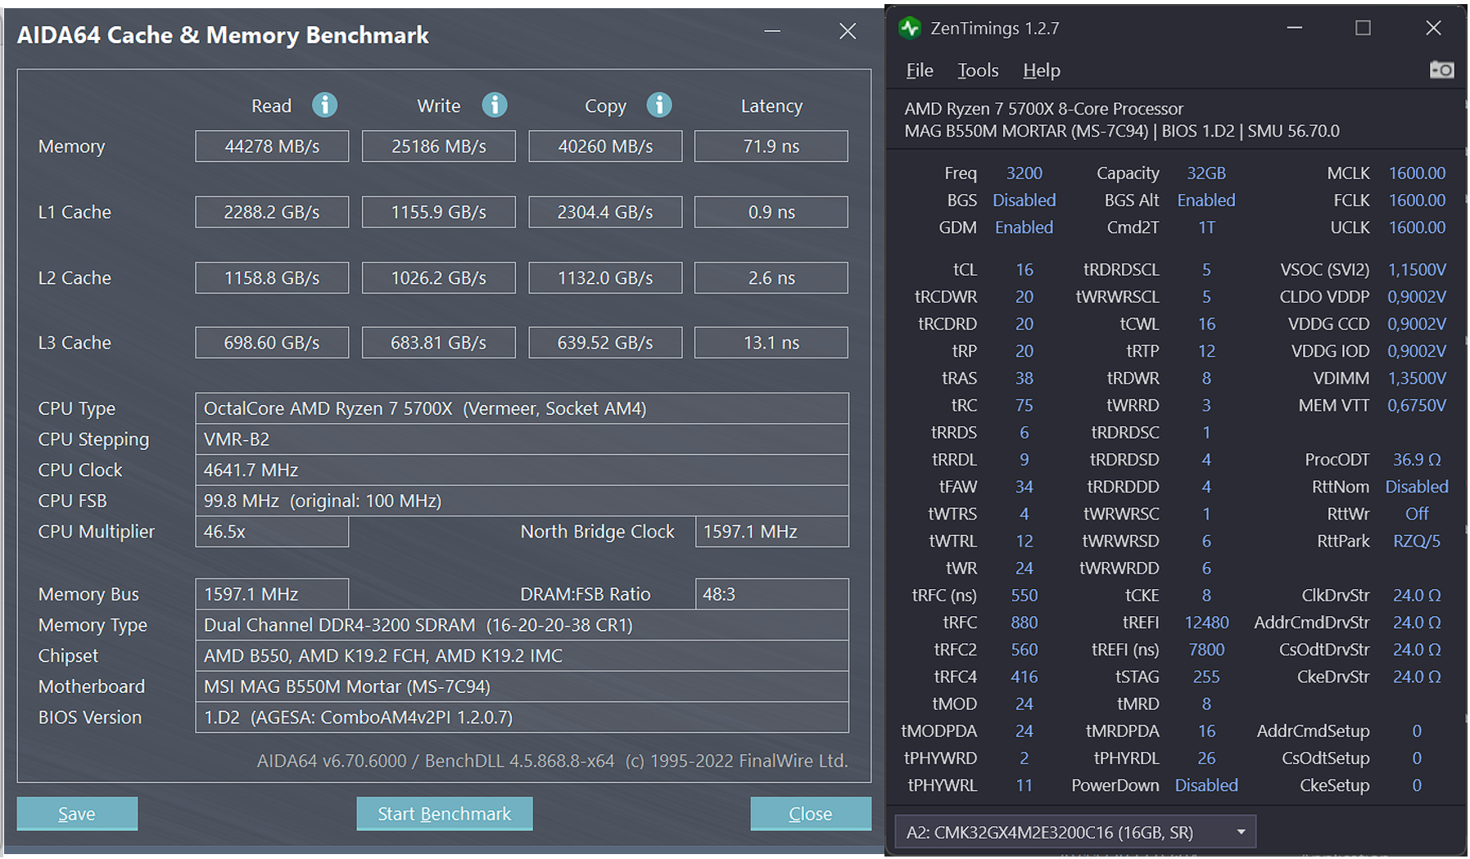Minimize the ZenTimings window
The height and width of the screenshot is (859, 1470).
point(1294,29)
